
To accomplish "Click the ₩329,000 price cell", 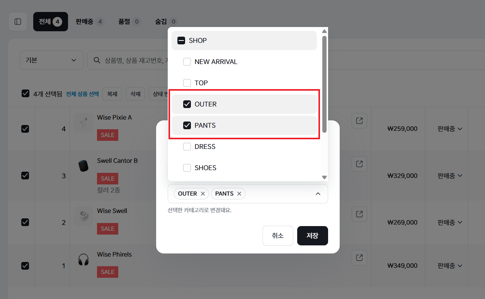I will click(402, 176).
